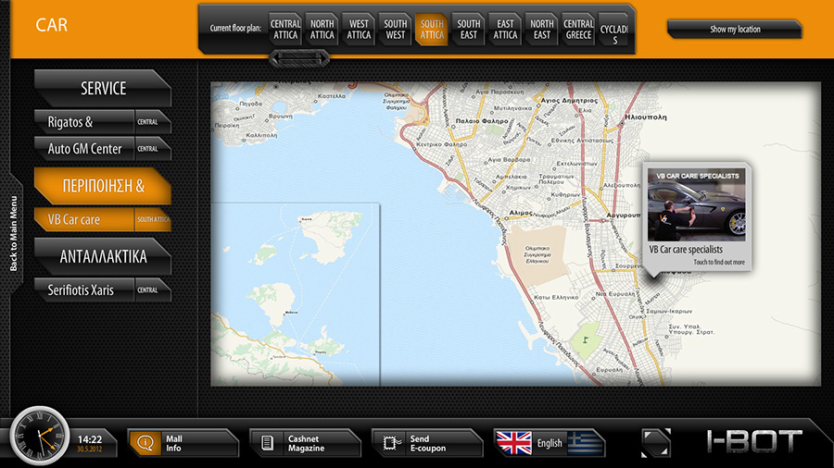
Task: Switch to the North Attica tab
Action: (322, 30)
